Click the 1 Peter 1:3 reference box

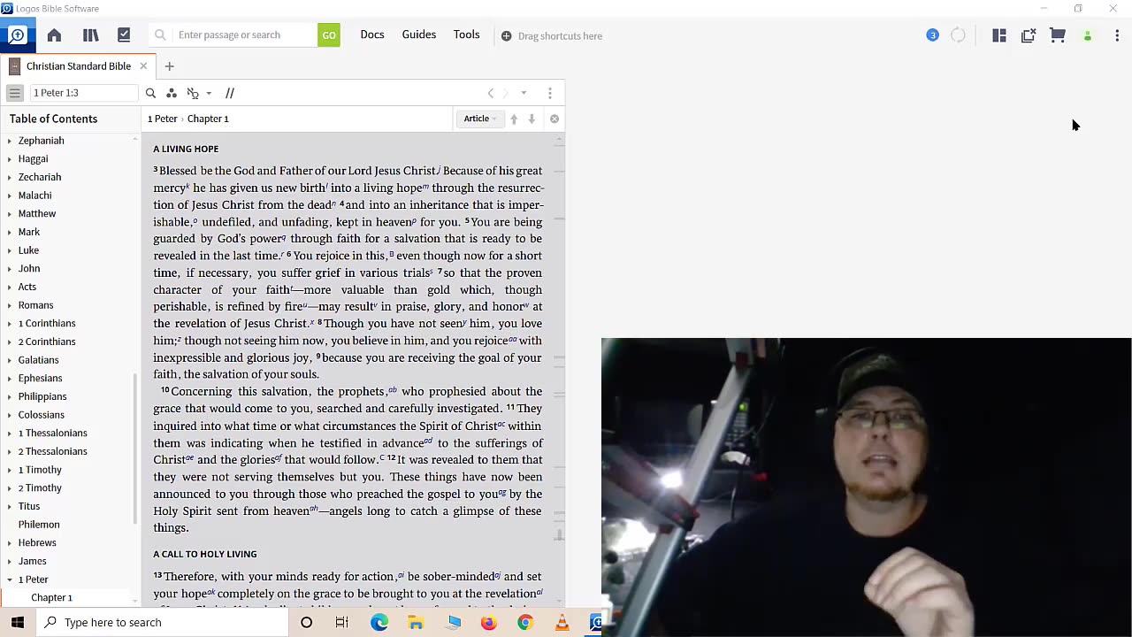click(x=84, y=93)
